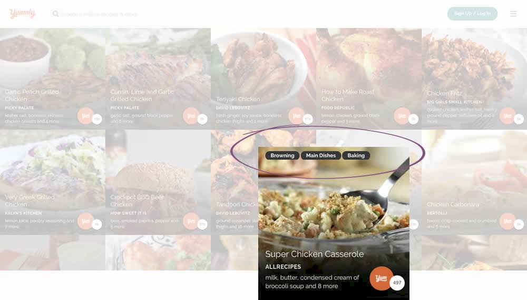This screenshot has height=300, width=527.
Task: Click the ALLRECIPES source link
Action: pos(283,267)
